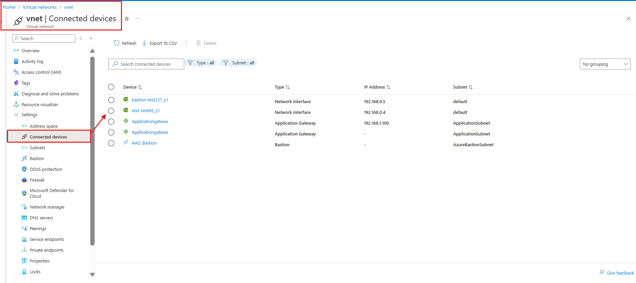Click the Diagnose and solve problems icon

[16, 94]
